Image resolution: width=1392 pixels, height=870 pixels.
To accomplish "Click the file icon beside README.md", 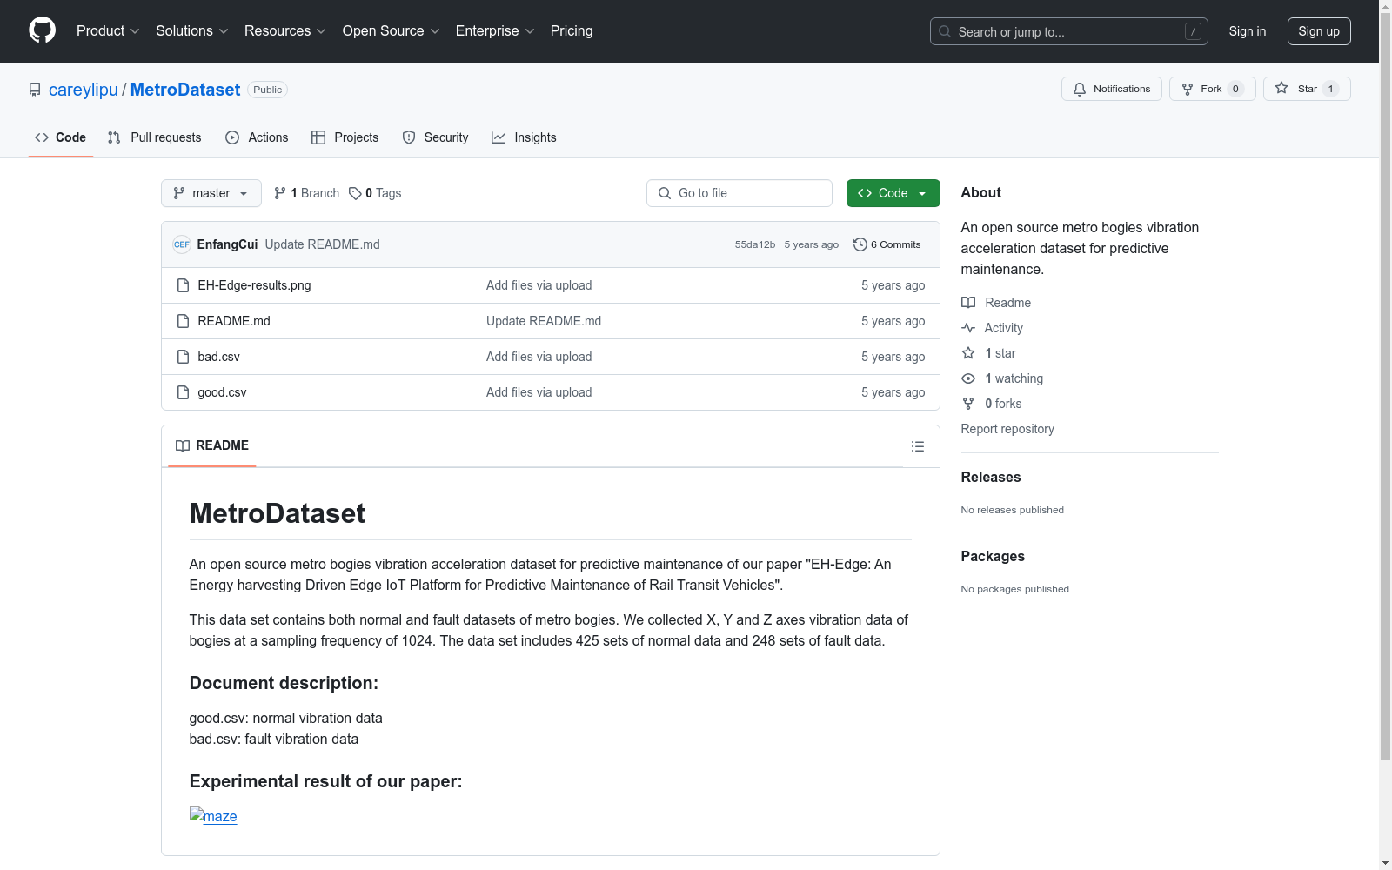I will point(183,321).
